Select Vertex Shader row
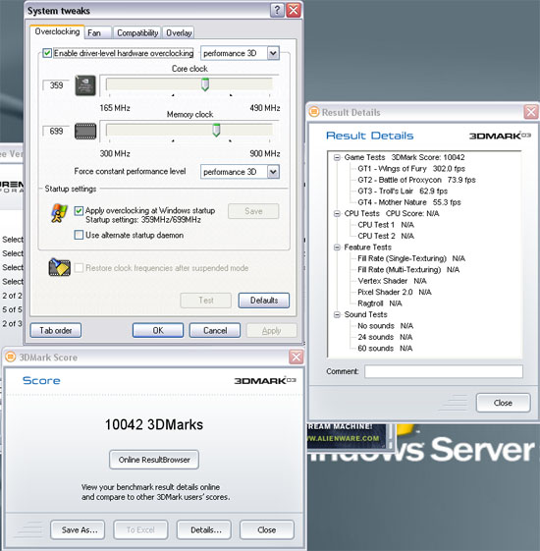 tap(392, 281)
